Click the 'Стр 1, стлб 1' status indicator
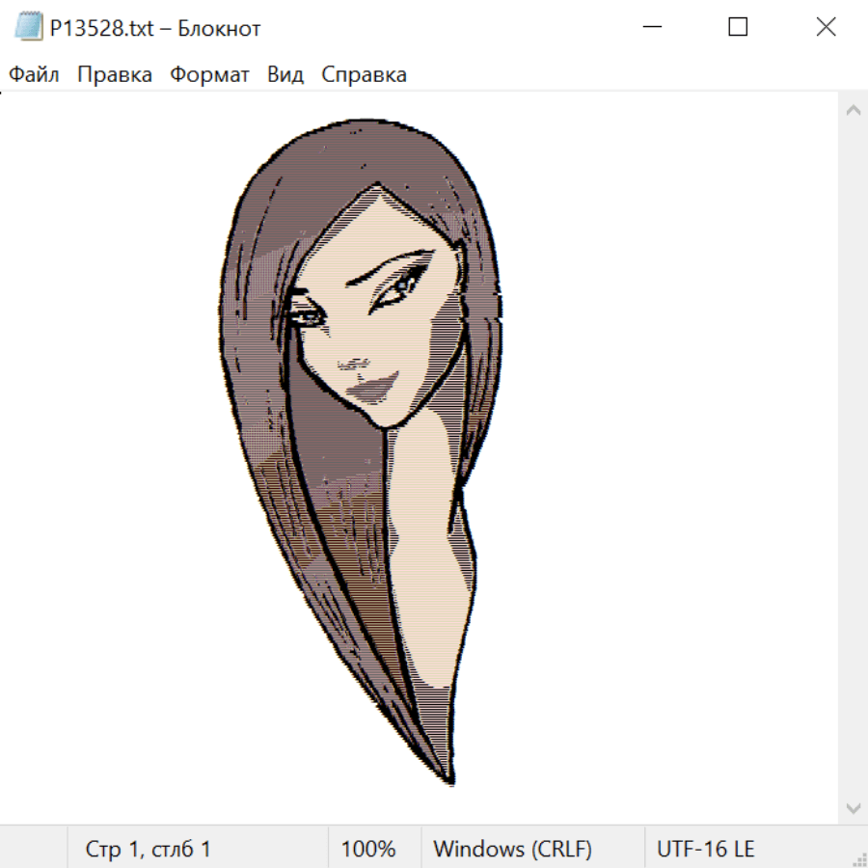Screen dimensions: 868x868 pyautogui.click(x=149, y=849)
